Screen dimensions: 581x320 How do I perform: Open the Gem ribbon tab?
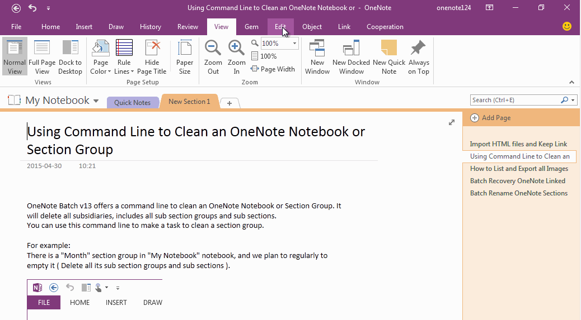[251, 27]
